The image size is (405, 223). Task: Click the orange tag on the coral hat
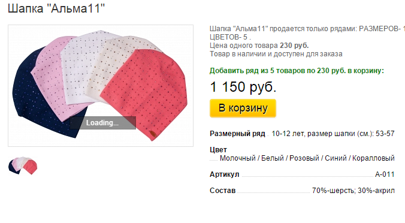pyautogui.click(x=153, y=134)
